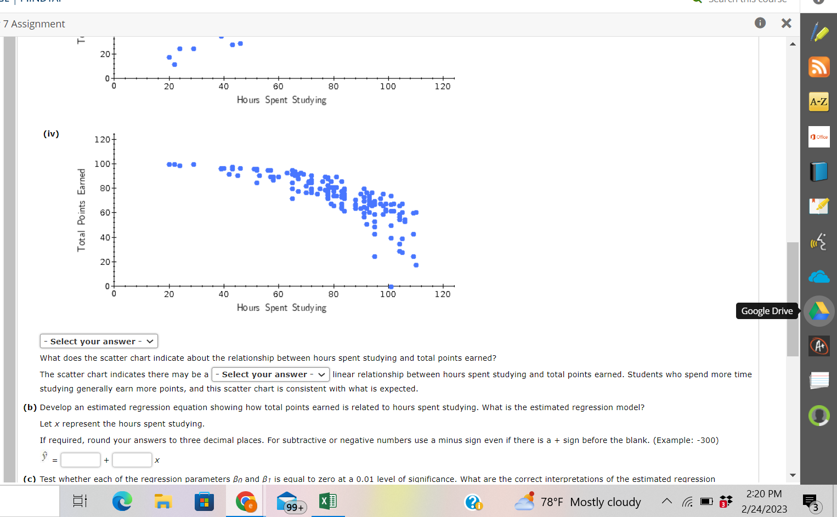Click the blue help question mark tray icon

click(x=473, y=502)
